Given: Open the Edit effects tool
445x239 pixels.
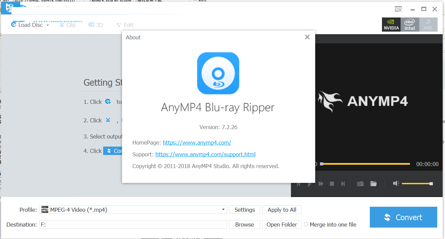Looking at the screenshot, I should [125, 25].
